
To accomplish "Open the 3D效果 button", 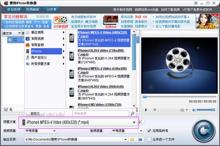I will point(52,10).
